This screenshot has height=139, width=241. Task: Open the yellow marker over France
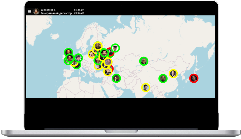click(x=75, y=64)
